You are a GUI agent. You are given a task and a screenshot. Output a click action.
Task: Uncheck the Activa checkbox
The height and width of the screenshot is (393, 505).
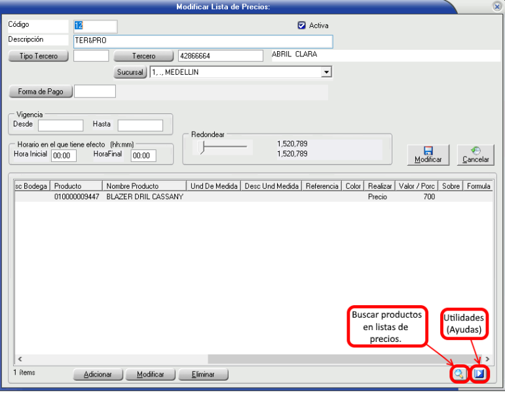click(x=302, y=26)
